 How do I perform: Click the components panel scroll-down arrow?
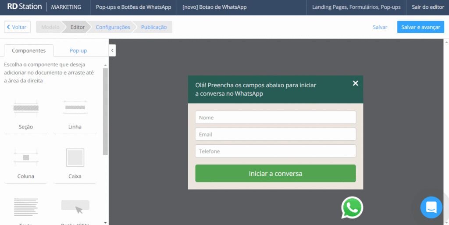105,222
